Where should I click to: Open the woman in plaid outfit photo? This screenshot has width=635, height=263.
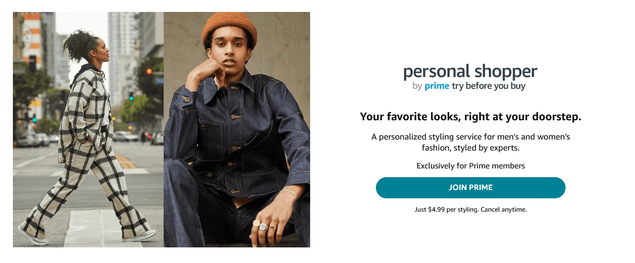(88, 129)
